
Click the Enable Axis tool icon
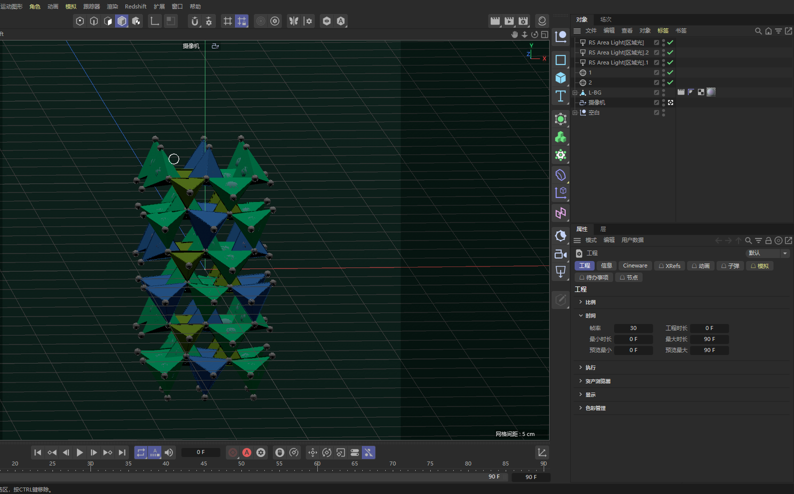[x=155, y=21]
